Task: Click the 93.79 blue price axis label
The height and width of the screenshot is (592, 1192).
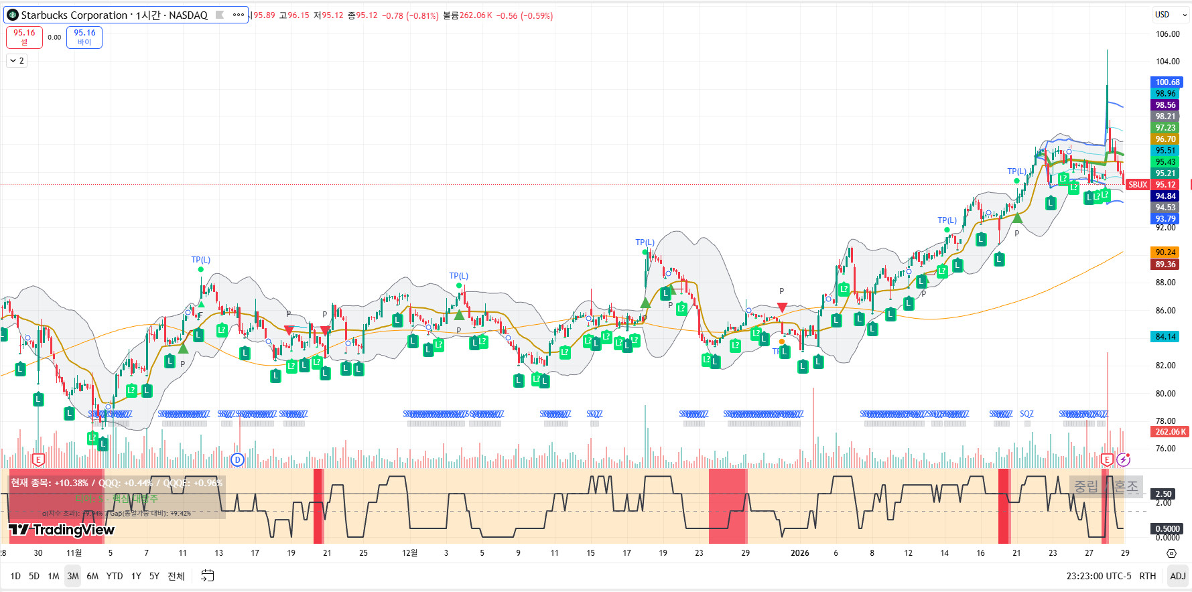Action: (x=1165, y=219)
